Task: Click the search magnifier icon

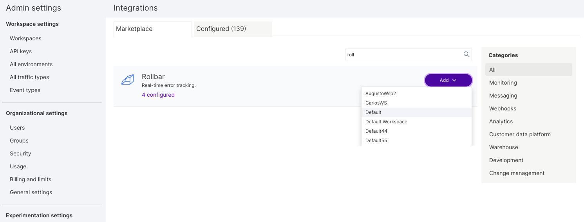Action: (x=466, y=54)
